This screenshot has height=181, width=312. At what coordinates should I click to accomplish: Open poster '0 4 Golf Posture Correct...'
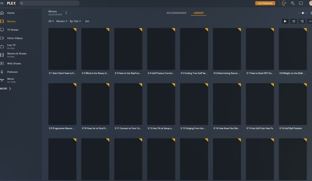pyautogui.click(x=161, y=49)
